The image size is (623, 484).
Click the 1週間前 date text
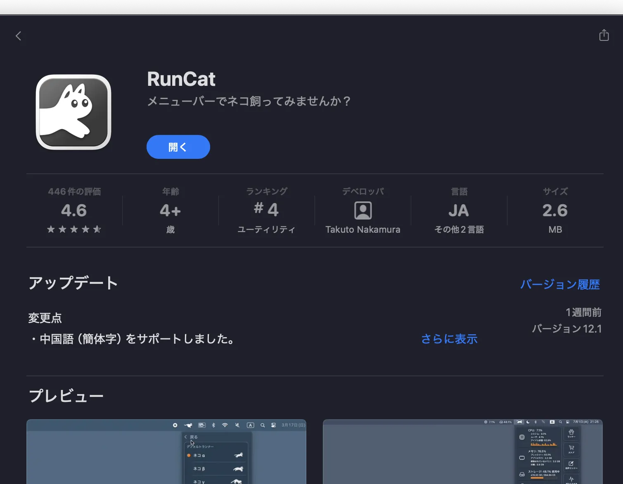[x=583, y=312]
